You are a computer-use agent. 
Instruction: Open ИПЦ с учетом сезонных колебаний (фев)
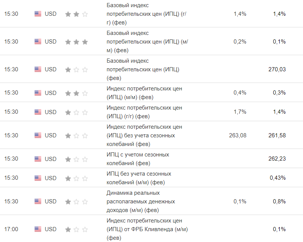pos(138,159)
